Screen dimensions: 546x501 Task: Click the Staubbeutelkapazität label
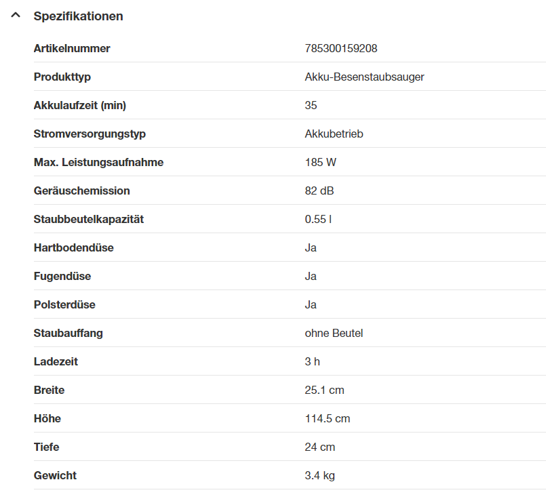89,220
